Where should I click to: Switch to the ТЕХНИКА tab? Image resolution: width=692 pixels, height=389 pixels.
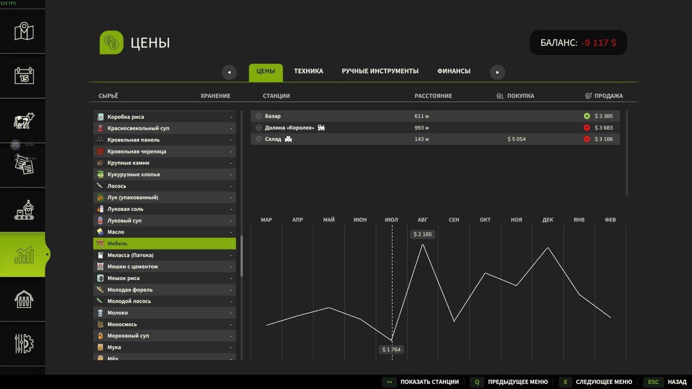308,71
